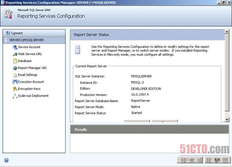This screenshot has width=232, height=167.
Task: Click the Web Service URL globe icon
Action: (x=15, y=54)
